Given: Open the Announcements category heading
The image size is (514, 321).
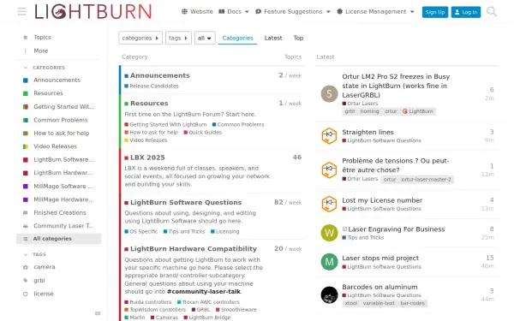Looking at the screenshot, I should 159,75.
